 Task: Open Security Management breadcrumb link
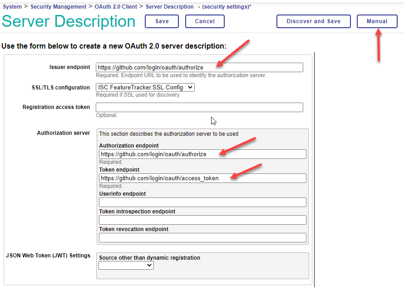[x=58, y=7]
